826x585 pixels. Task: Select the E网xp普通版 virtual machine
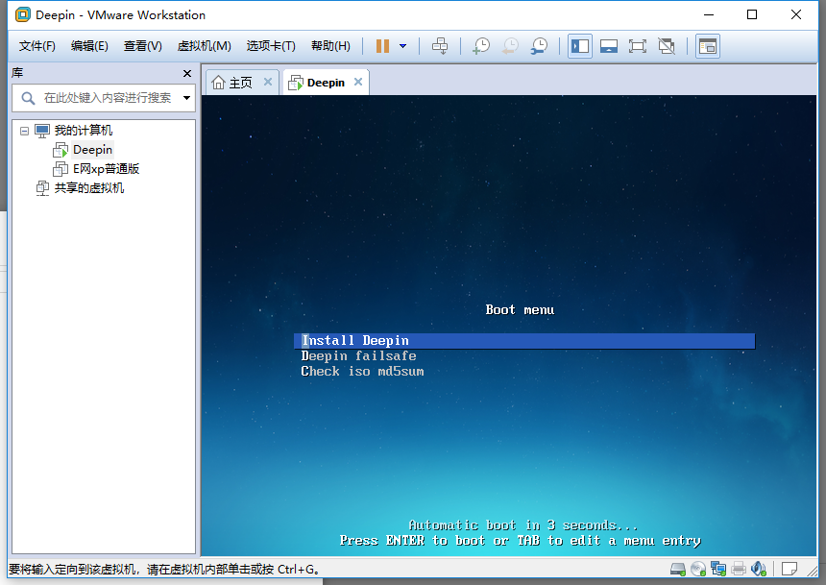click(106, 169)
